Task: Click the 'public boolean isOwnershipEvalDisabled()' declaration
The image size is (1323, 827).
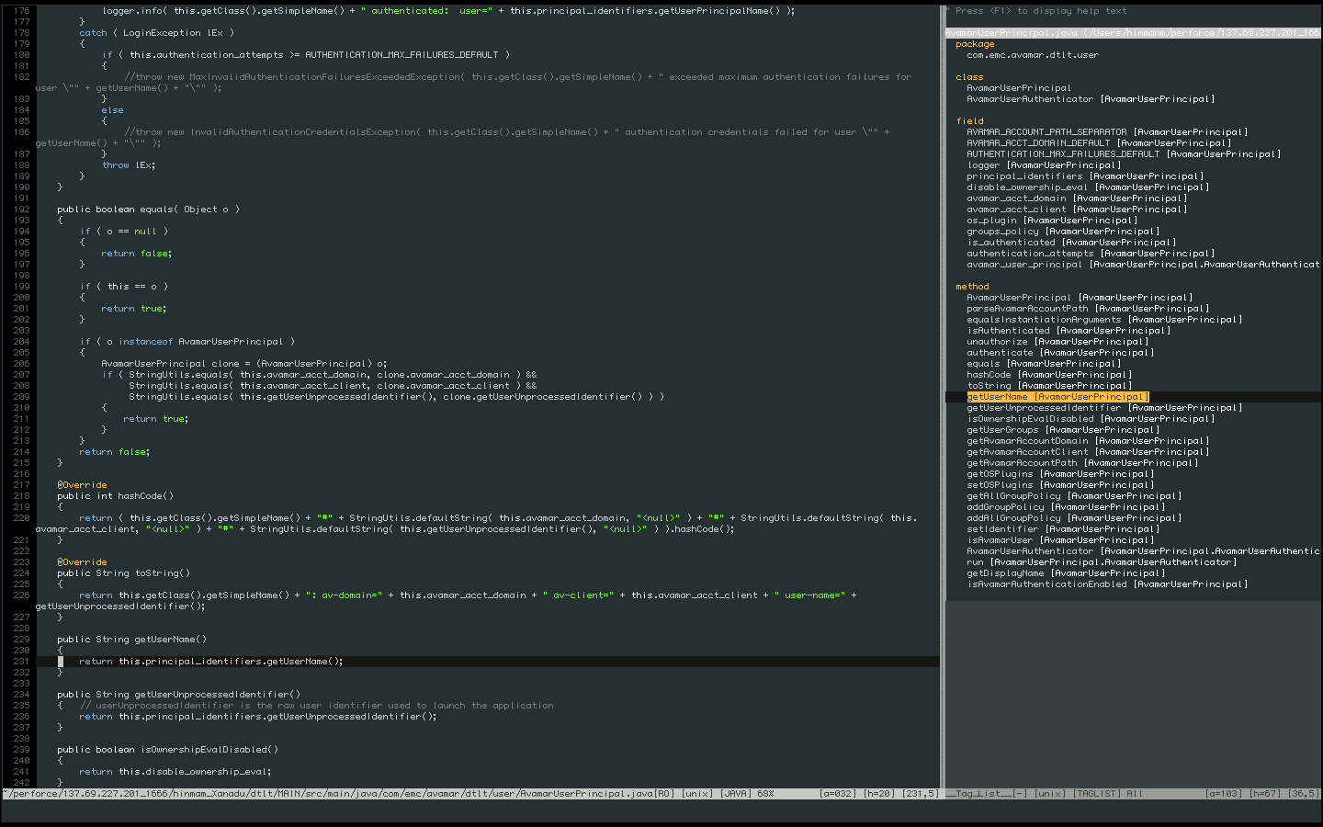Action: tap(167, 750)
